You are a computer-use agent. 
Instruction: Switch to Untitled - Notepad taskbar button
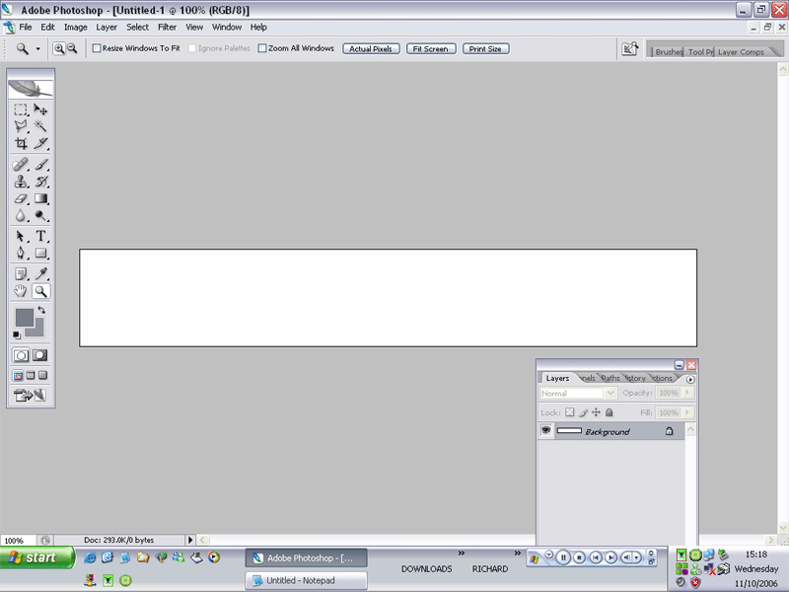(306, 580)
